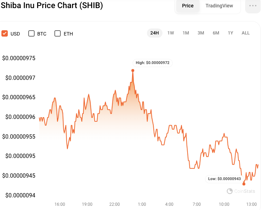261x210 pixels.
Task: Open the three-dots more options menu
Action: [x=253, y=6]
